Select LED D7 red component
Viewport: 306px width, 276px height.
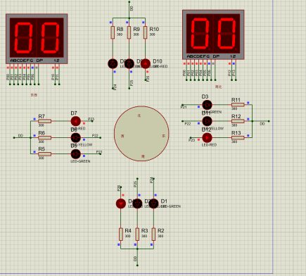(x=76, y=121)
